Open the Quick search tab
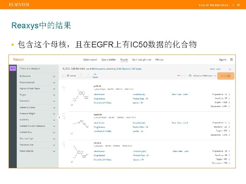The height and width of the screenshot is (184, 246). pos(90,60)
